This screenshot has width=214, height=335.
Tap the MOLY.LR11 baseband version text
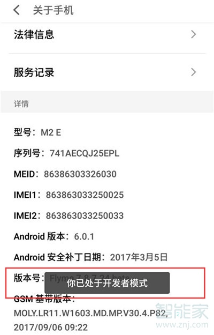pyautogui.click(x=90, y=313)
